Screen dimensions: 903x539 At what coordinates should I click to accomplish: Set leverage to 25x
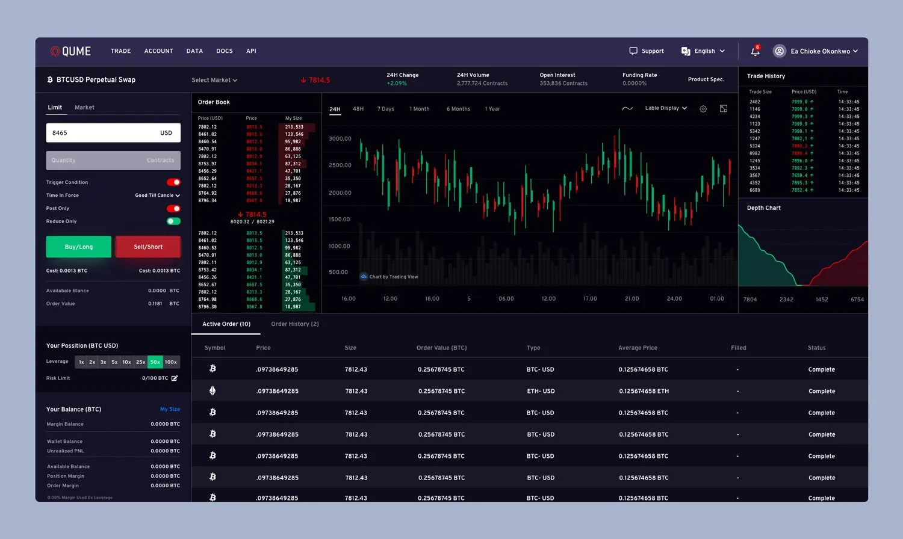(x=140, y=362)
